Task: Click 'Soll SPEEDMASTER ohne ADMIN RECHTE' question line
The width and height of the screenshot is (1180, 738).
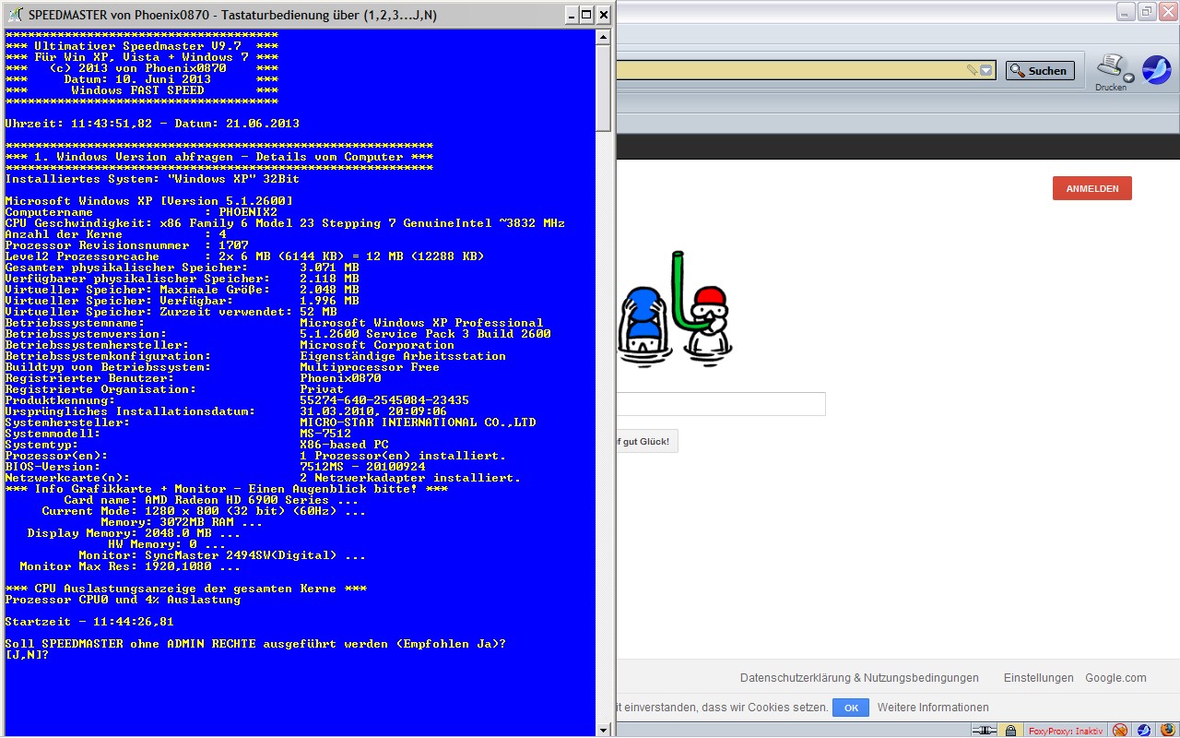Action: click(x=255, y=644)
